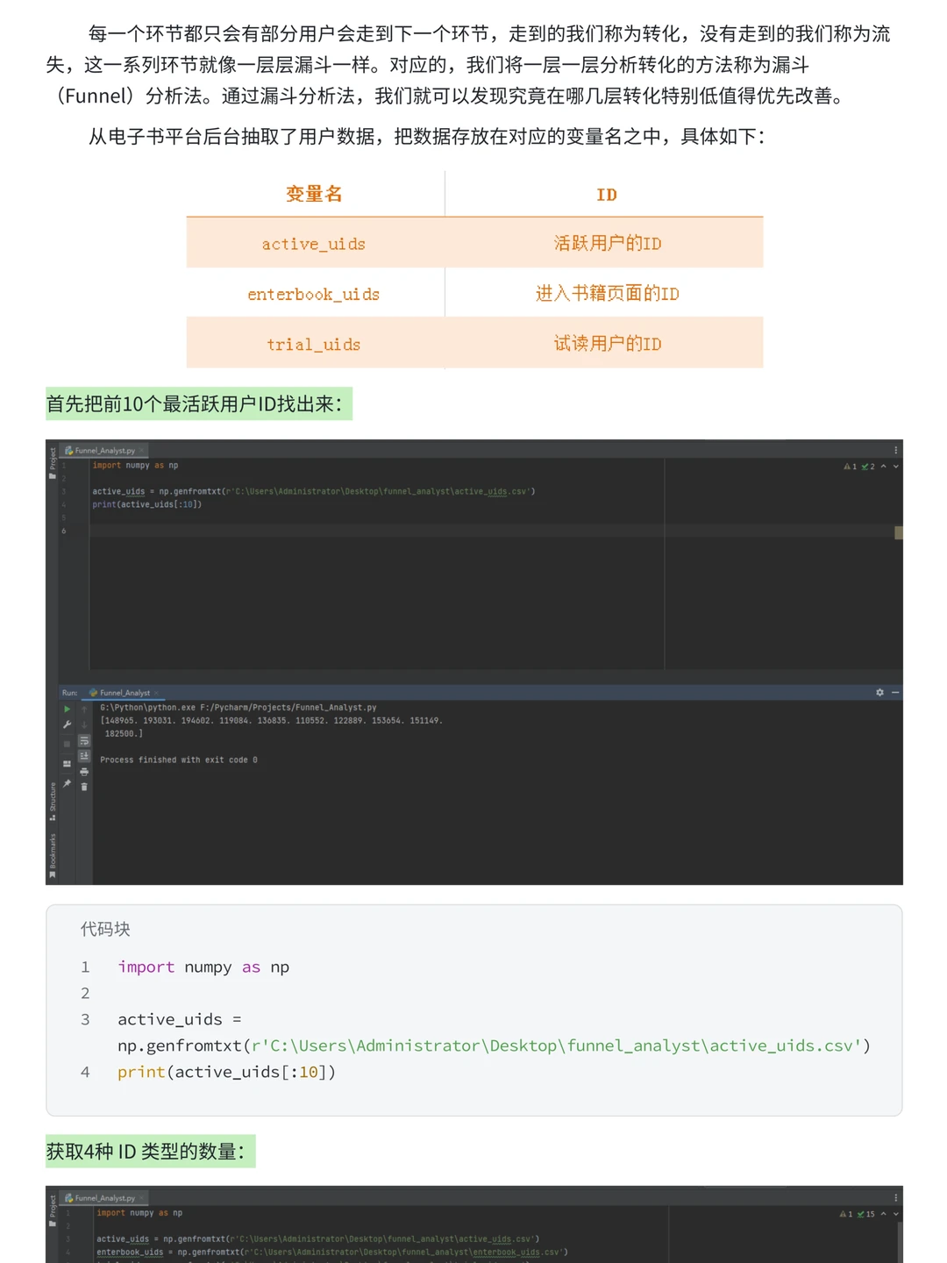Open editor tab options three-dot menu
This screenshot has height=1263, width=947.
point(895,450)
